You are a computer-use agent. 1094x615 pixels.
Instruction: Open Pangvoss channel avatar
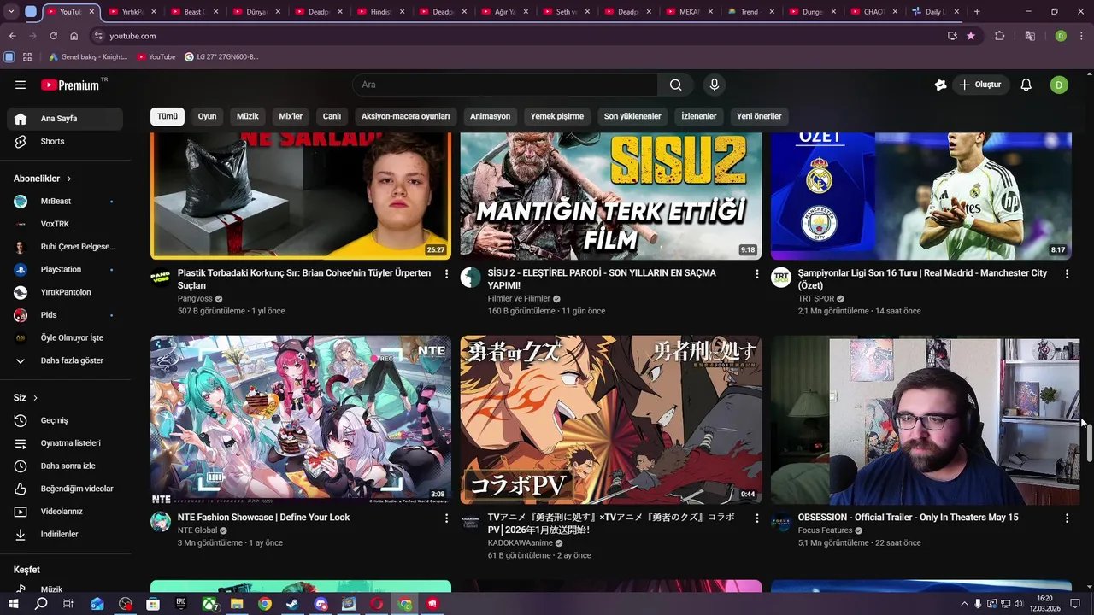161,278
